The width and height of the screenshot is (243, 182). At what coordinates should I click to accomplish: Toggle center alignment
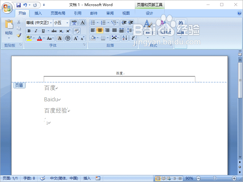pyautogui.click(x=100, y=30)
